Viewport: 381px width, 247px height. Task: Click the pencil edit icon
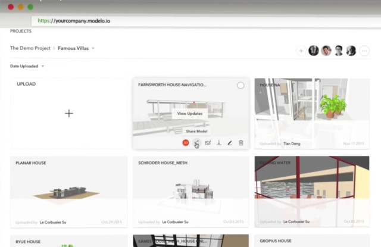click(230, 143)
